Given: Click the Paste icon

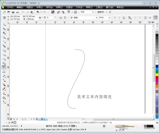Looking at the screenshot, I should point(32,12).
